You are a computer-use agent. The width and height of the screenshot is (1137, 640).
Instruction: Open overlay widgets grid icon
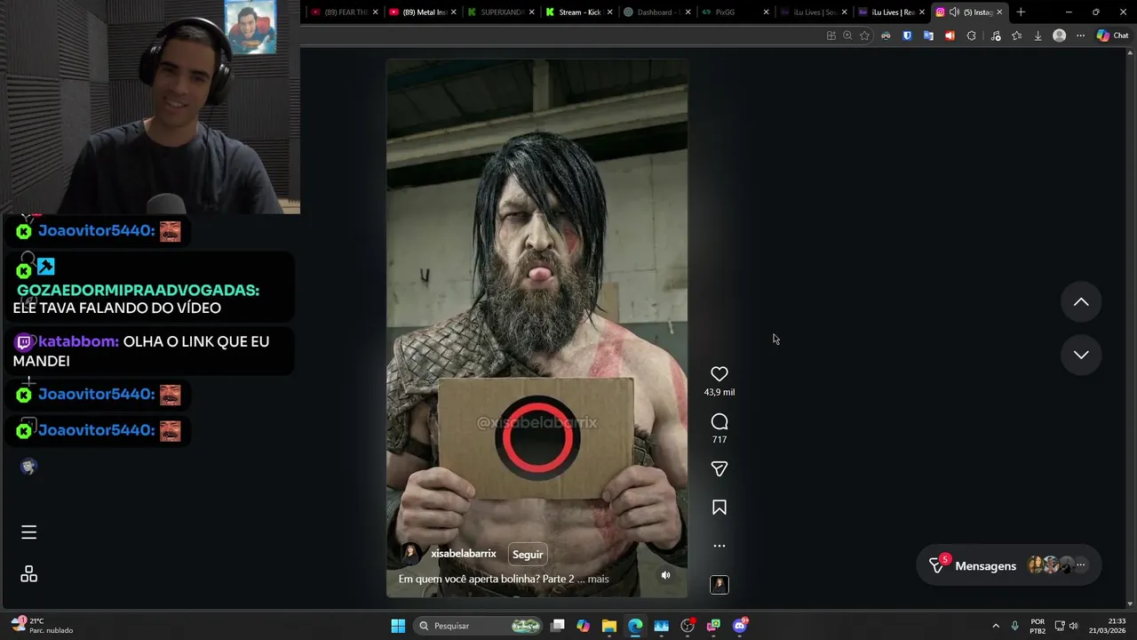(28, 574)
